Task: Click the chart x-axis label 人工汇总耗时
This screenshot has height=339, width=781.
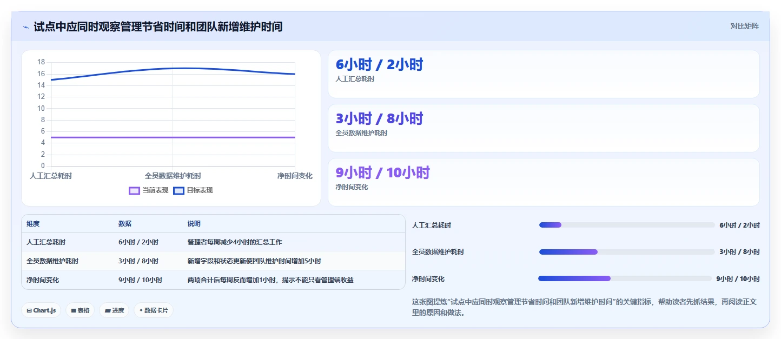Action: [x=51, y=176]
